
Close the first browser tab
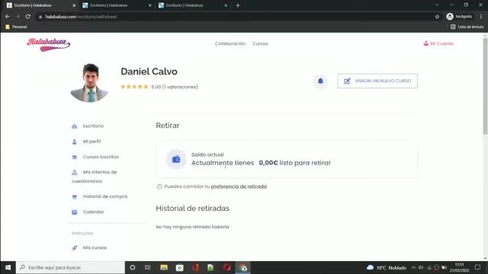[74, 5]
